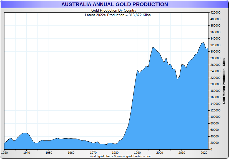229x159 pixels.
Task: Click the 2000 year tick label
Action: [x=160, y=152]
